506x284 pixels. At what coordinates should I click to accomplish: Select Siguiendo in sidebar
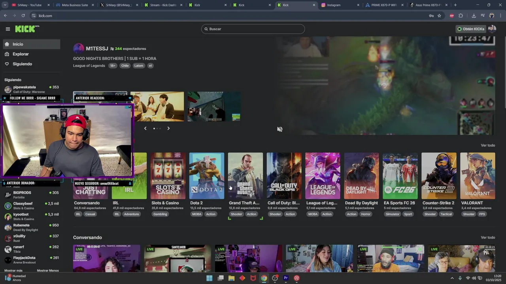click(x=32, y=64)
